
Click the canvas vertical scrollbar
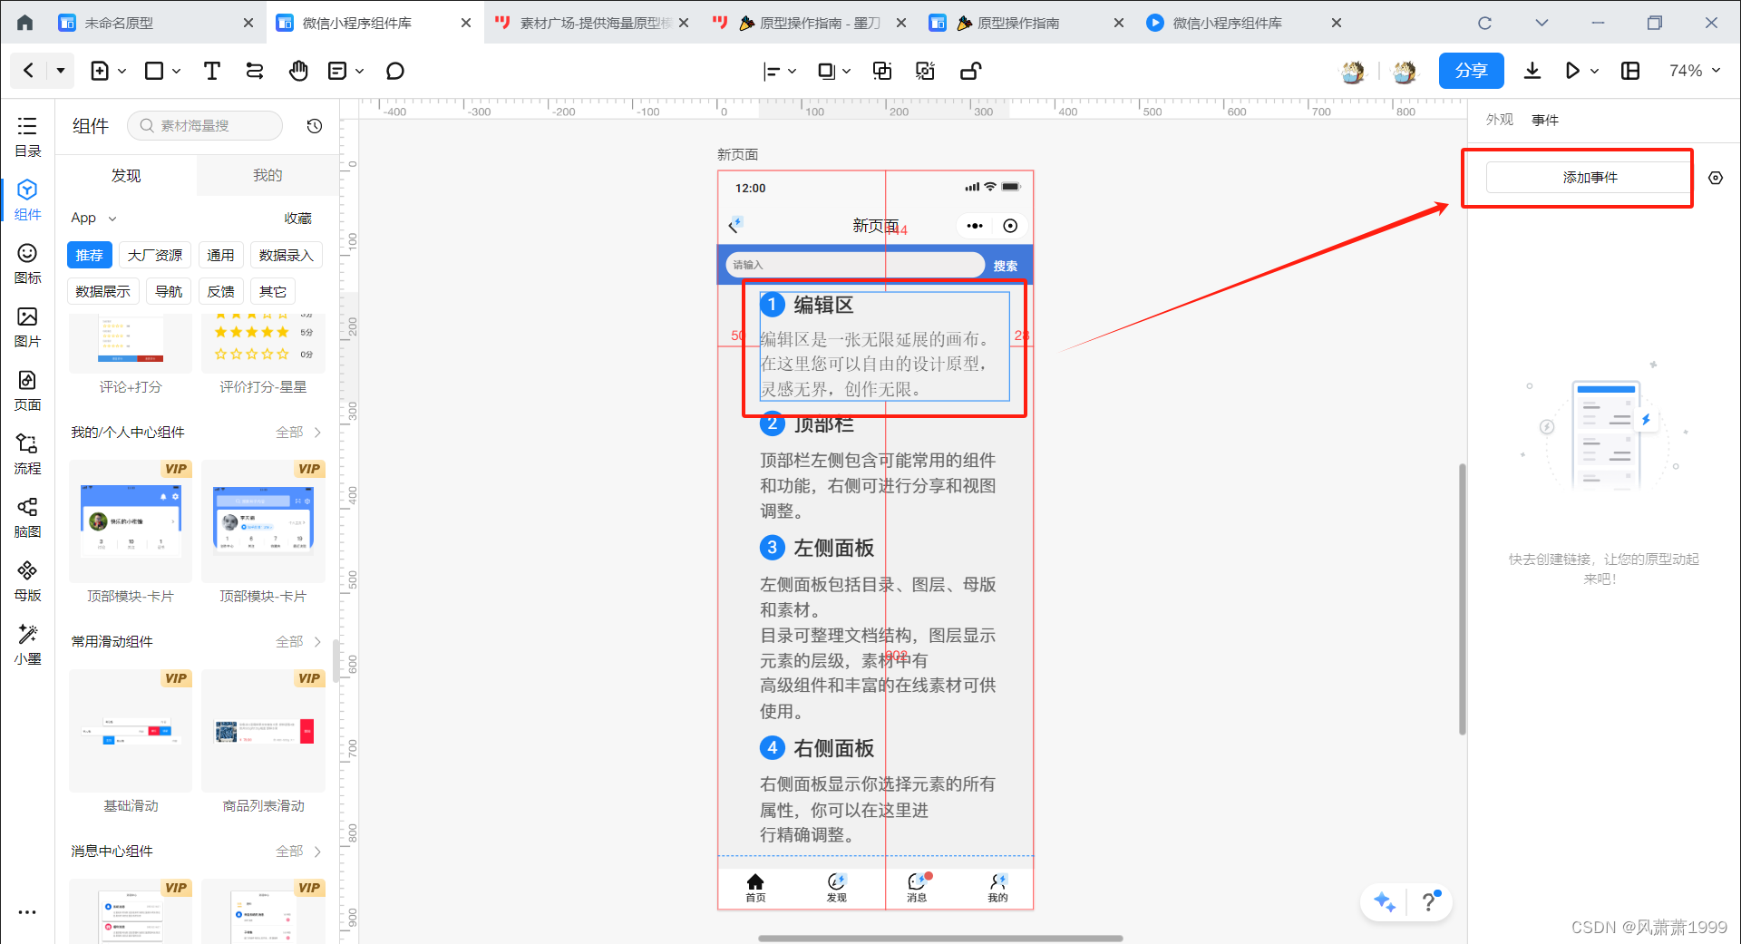[x=1462, y=599]
